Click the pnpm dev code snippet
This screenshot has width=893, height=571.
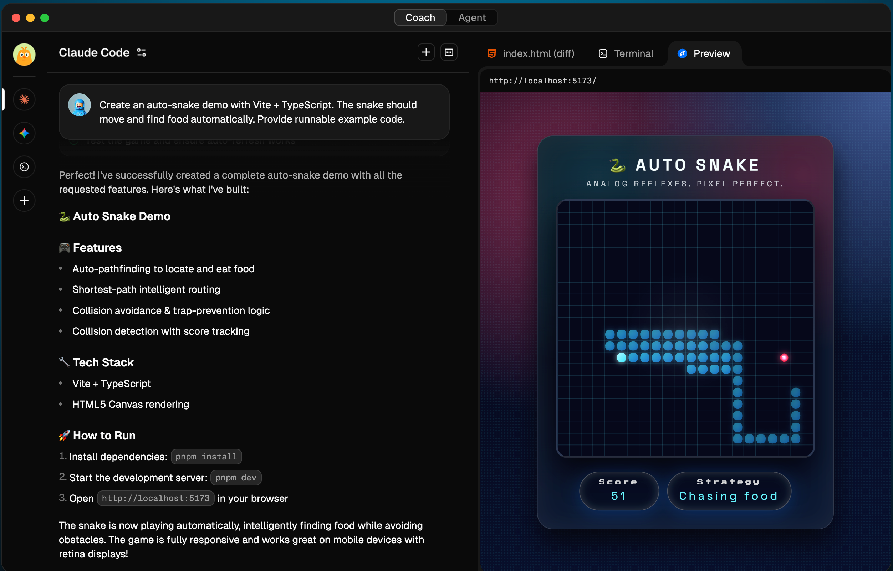(236, 478)
